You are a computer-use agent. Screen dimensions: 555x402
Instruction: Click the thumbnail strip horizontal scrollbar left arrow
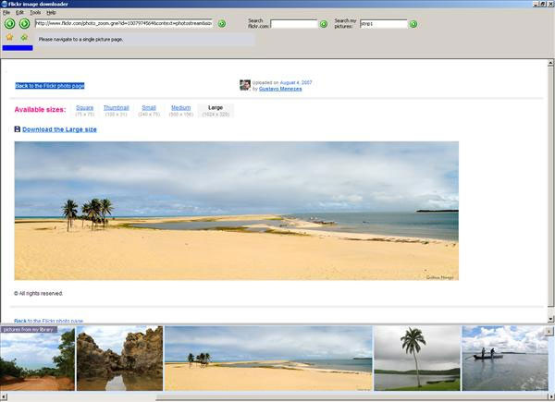click(x=3, y=397)
